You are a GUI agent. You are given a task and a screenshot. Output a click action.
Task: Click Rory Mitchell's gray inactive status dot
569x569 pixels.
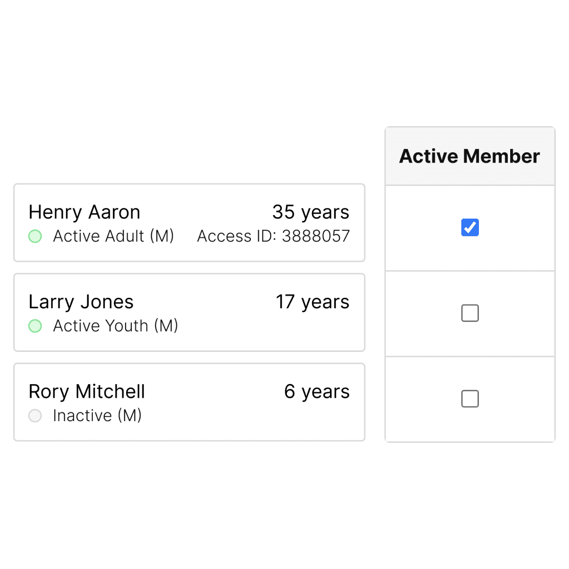point(35,416)
